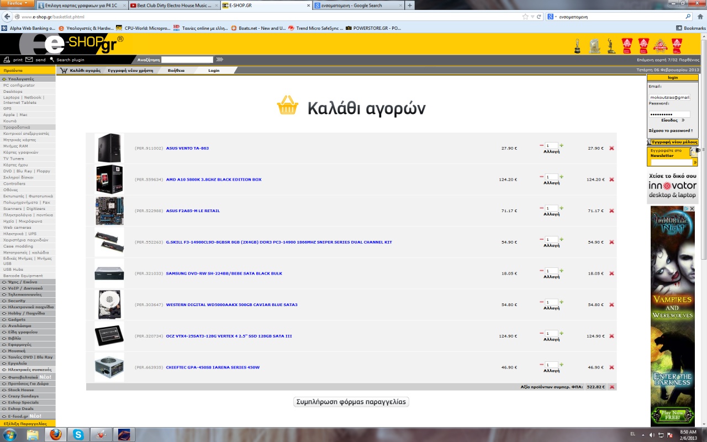707x442 pixels.
Task: Click the Firefox home icon
Action: [x=700, y=17]
